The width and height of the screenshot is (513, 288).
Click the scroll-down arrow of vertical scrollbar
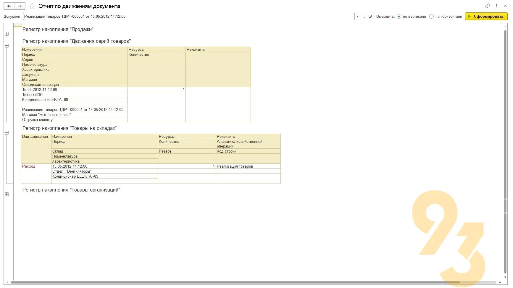505,277
